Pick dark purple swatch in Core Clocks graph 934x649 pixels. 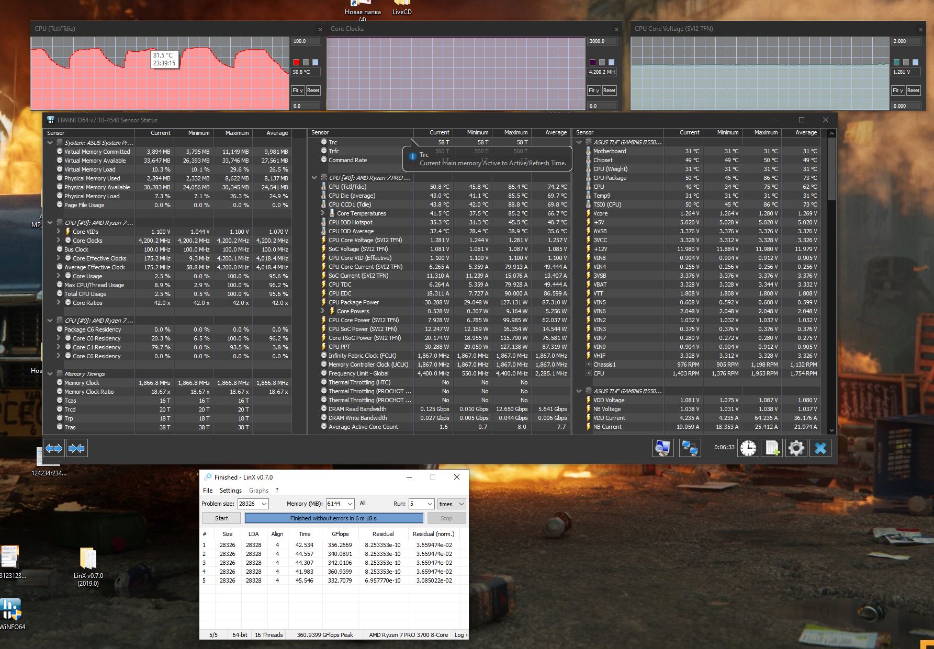[x=592, y=62]
